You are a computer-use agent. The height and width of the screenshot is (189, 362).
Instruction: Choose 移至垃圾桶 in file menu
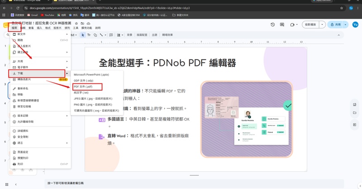coord(40,106)
